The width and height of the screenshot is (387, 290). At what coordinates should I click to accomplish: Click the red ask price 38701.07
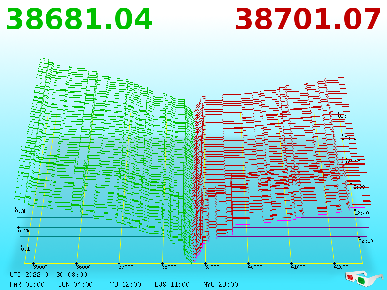(x=308, y=19)
